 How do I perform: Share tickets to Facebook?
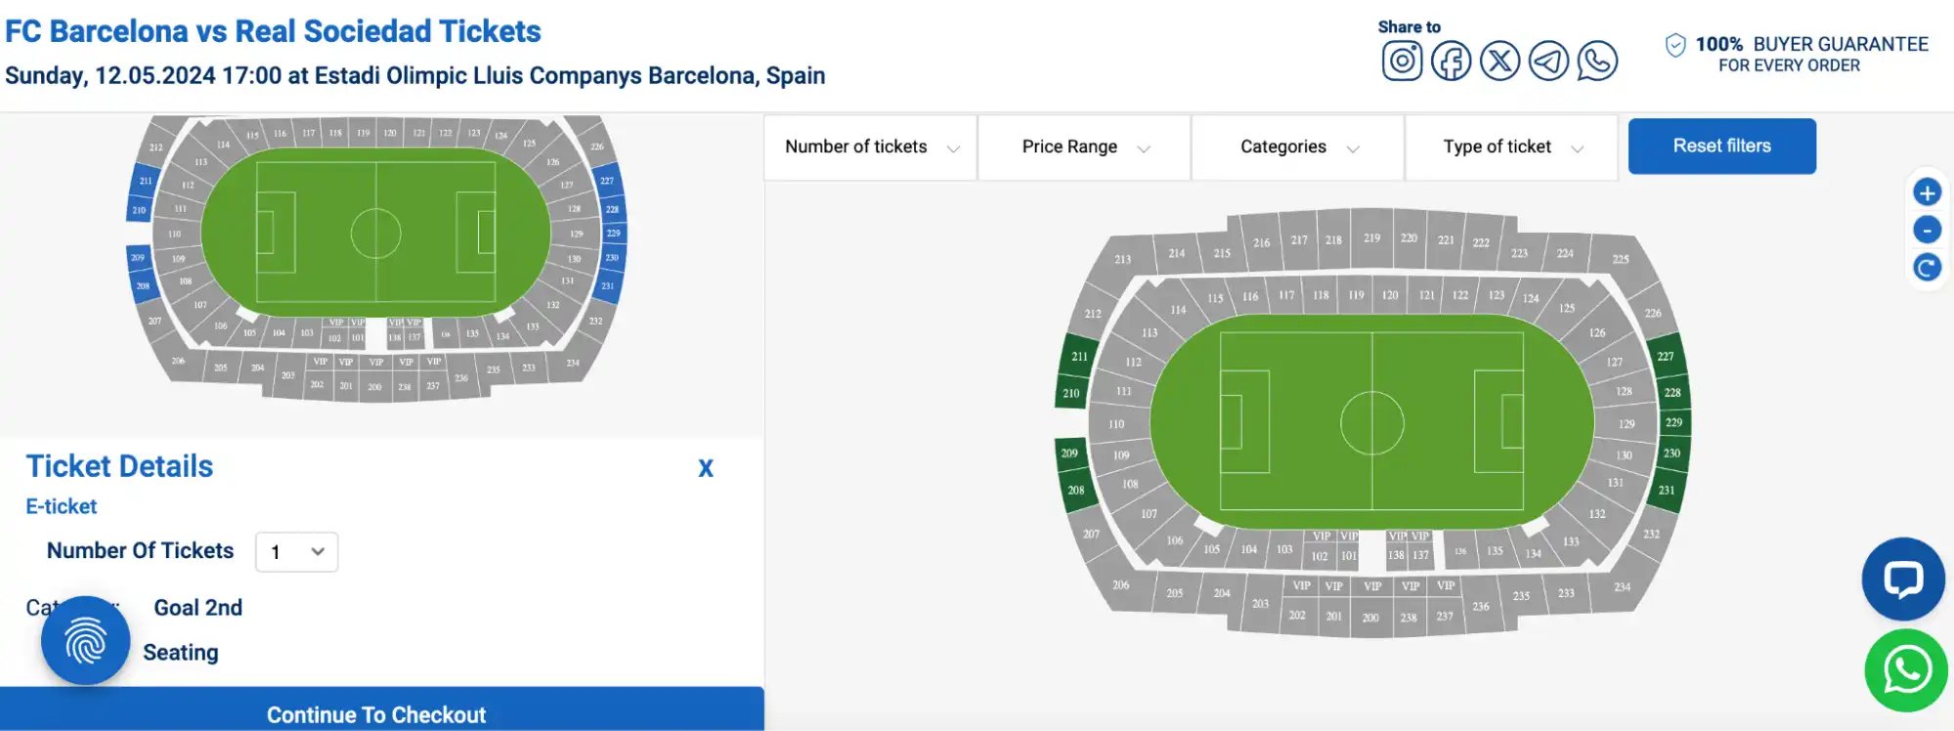(x=1451, y=60)
